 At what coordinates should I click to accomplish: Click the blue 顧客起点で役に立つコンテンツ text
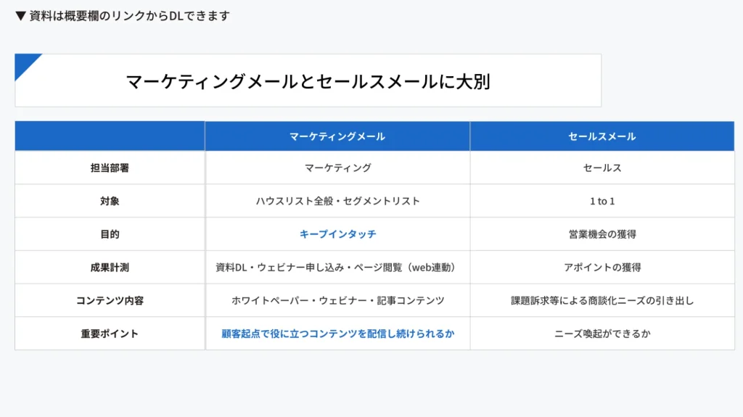(x=337, y=334)
